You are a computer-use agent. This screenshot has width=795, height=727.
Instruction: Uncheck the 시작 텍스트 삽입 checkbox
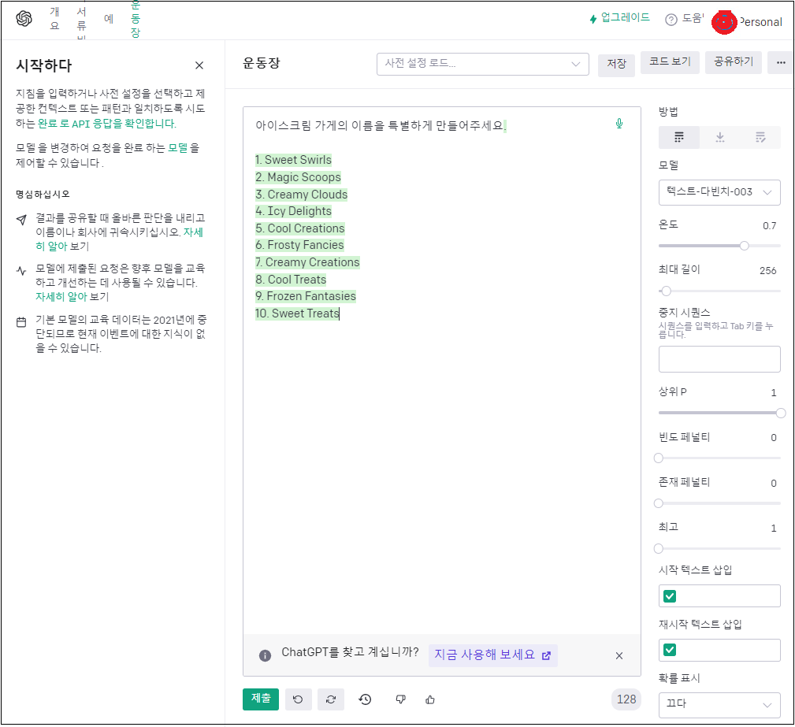[x=670, y=595]
